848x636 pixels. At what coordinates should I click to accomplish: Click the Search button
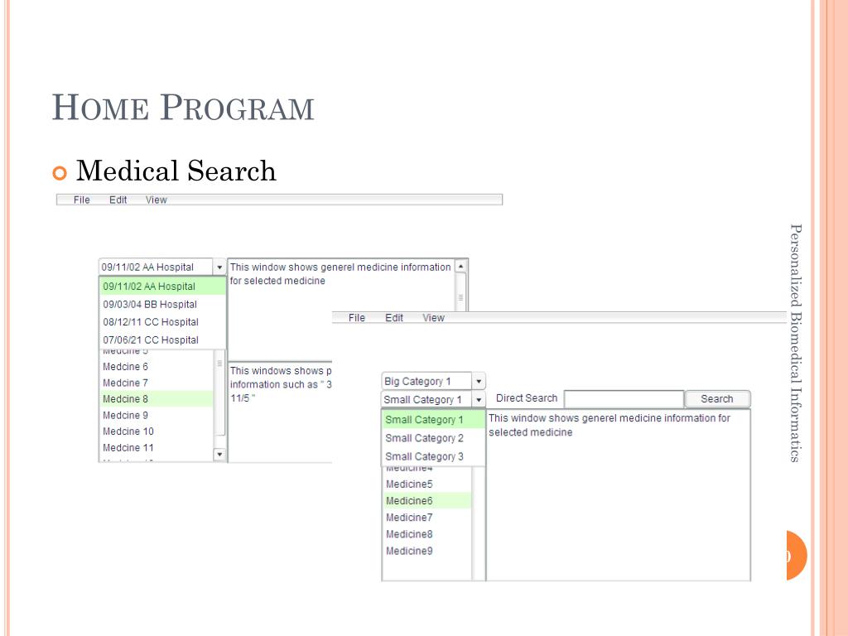point(717,398)
